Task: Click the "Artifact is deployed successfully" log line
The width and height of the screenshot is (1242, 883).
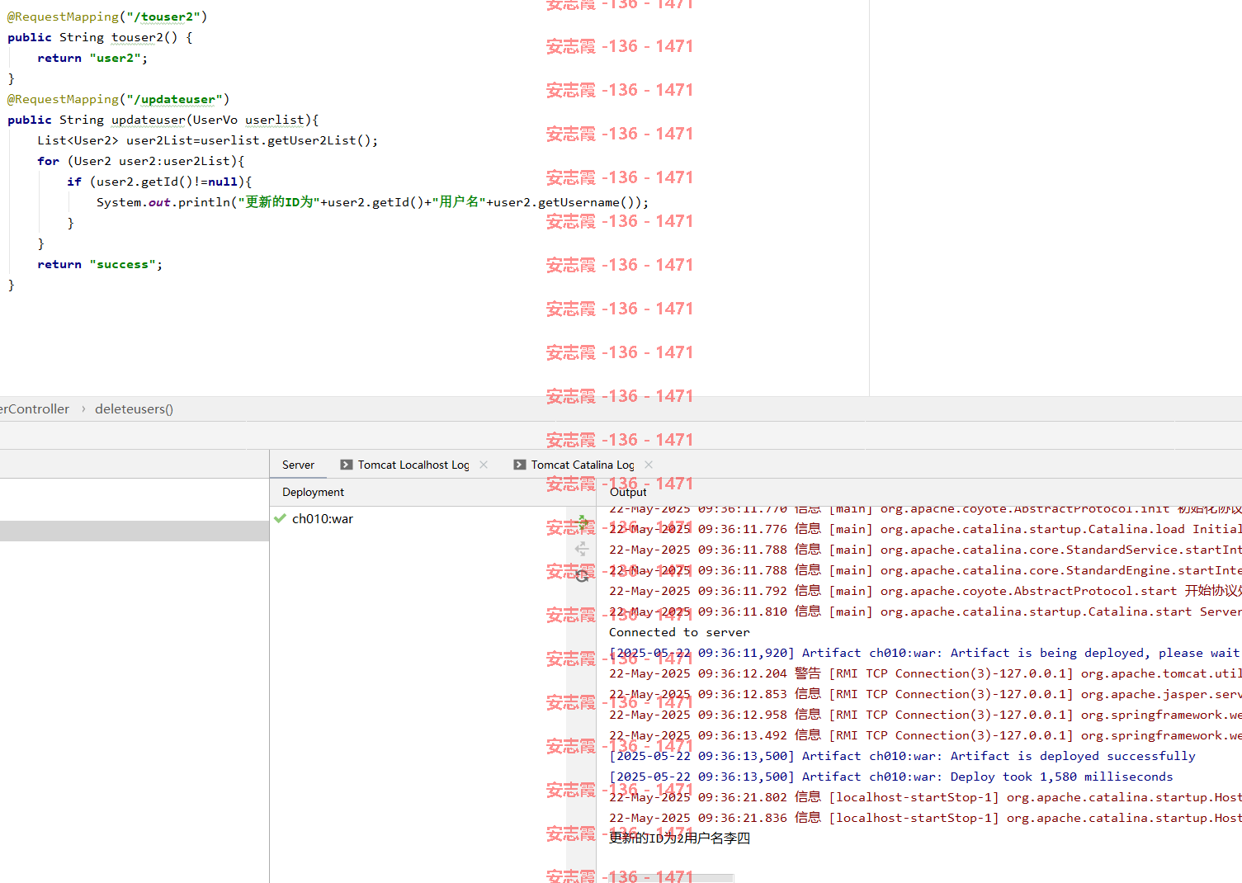Action: (902, 756)
